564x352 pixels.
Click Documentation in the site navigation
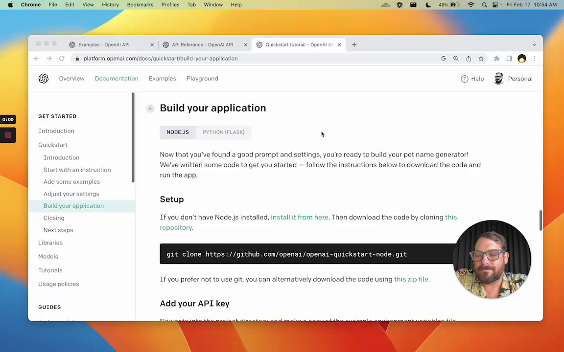pyautogui.click(x=117, y=79)
